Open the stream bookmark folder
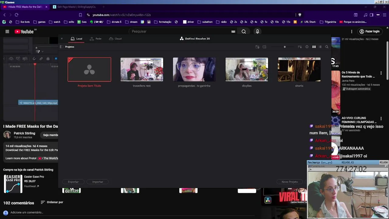Viewport: 389px width, 219px height. pyautogui.click(x=131, y=22)
